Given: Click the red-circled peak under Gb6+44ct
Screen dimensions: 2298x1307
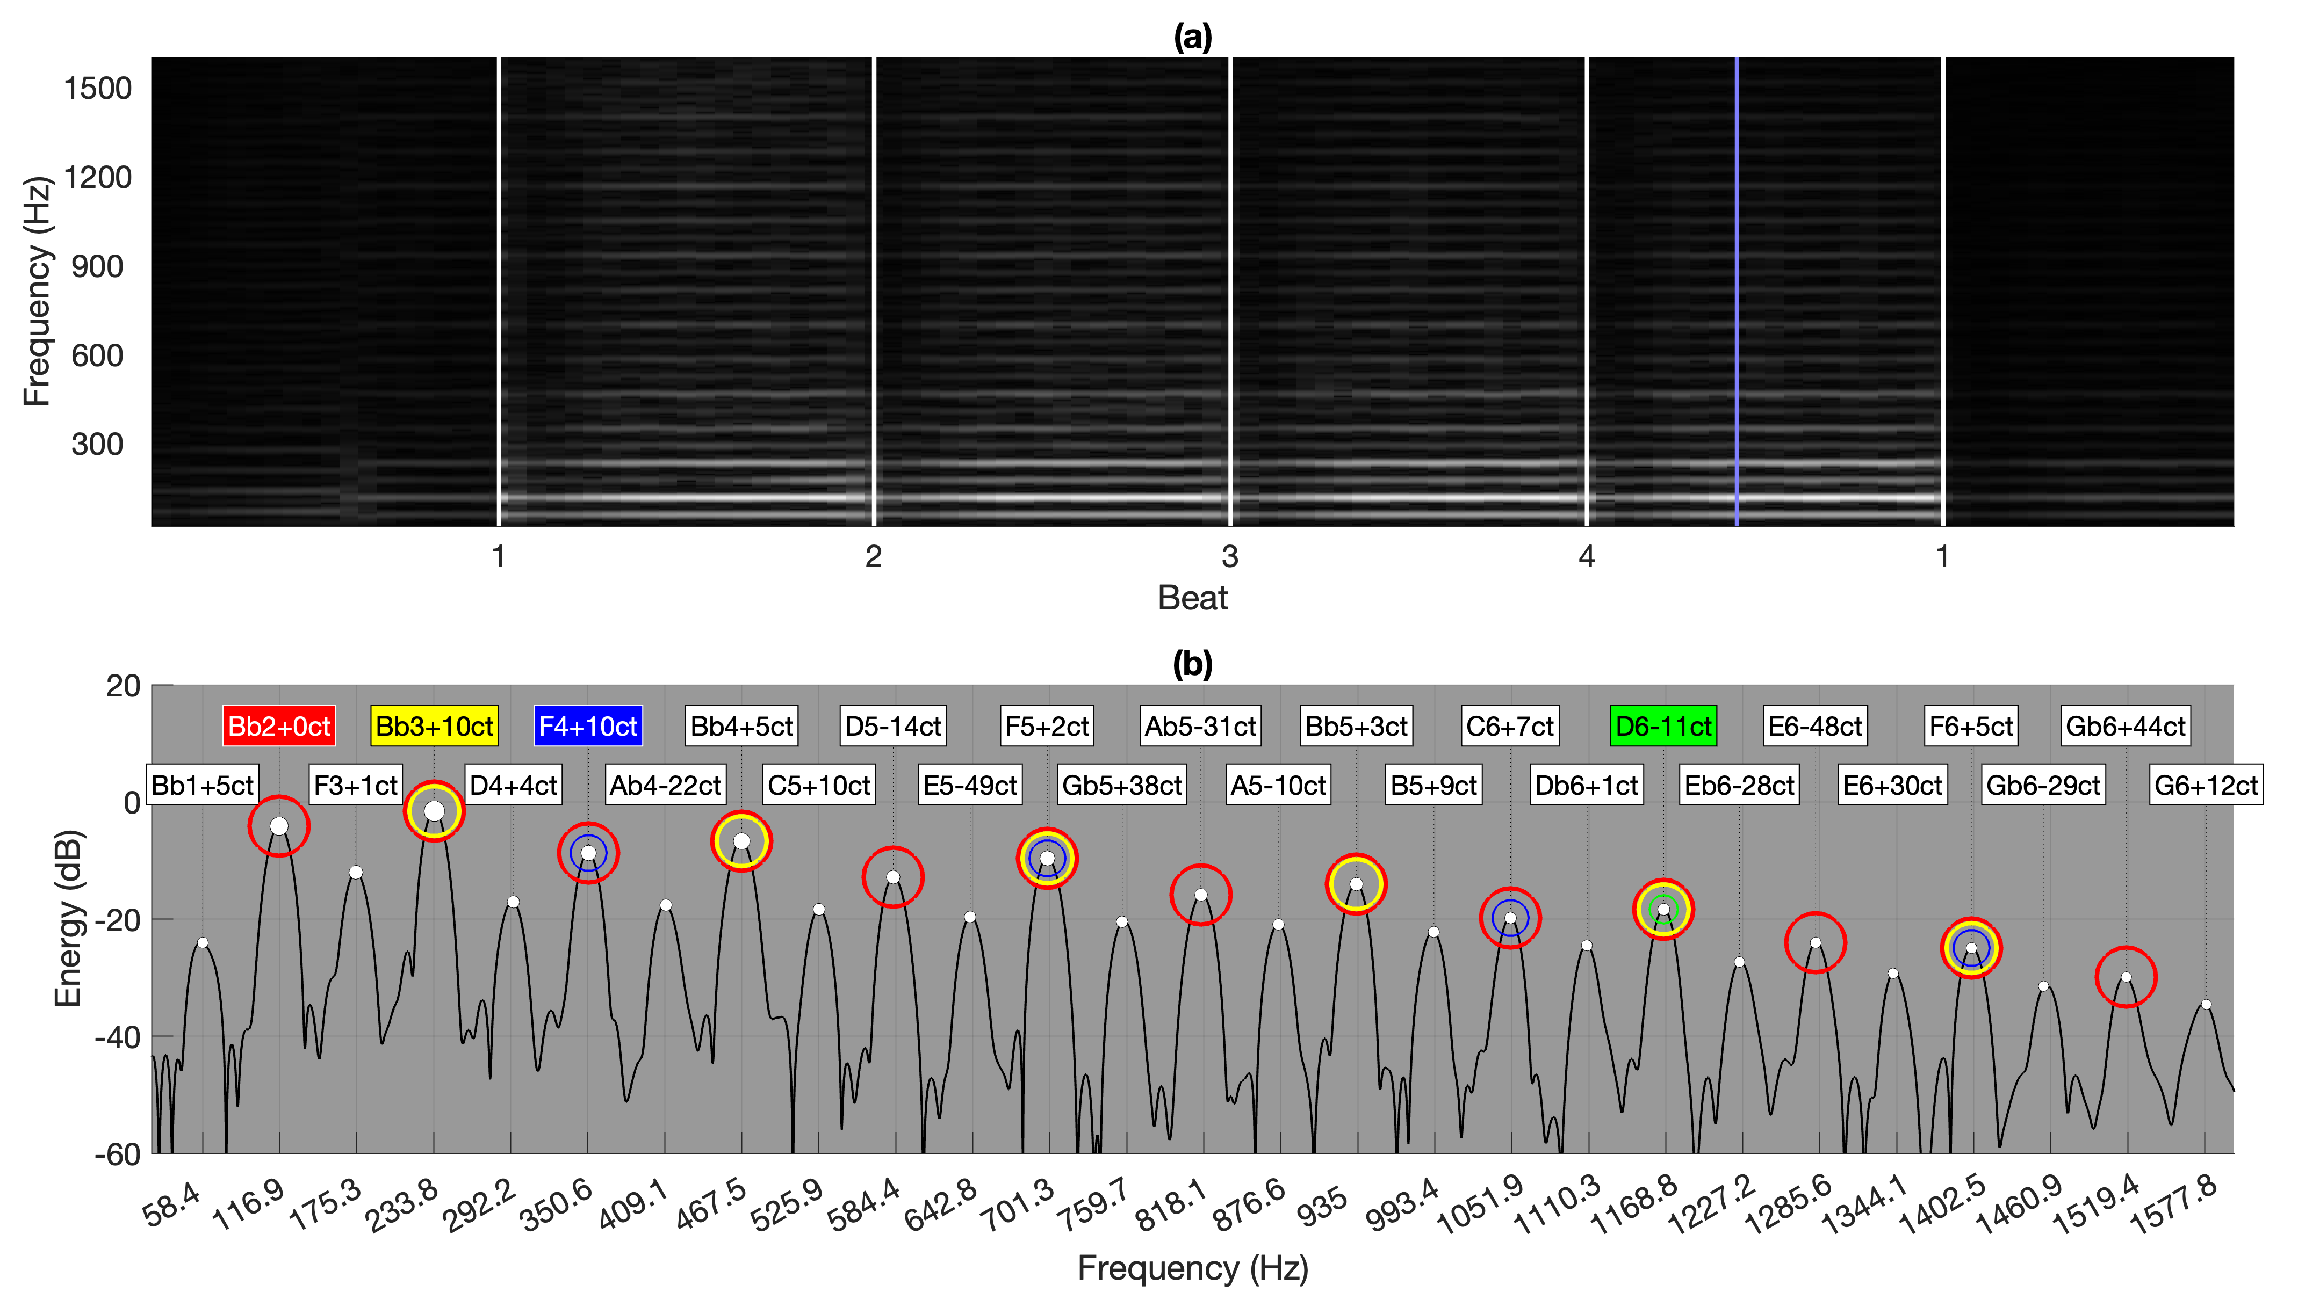Looking at the screenshot, I should (2126, 977).
